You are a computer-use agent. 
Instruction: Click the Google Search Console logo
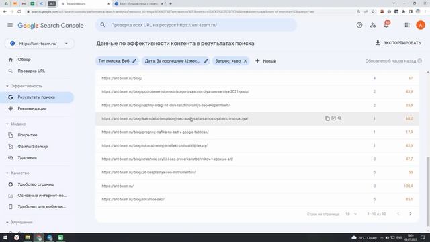pos(50,26)
